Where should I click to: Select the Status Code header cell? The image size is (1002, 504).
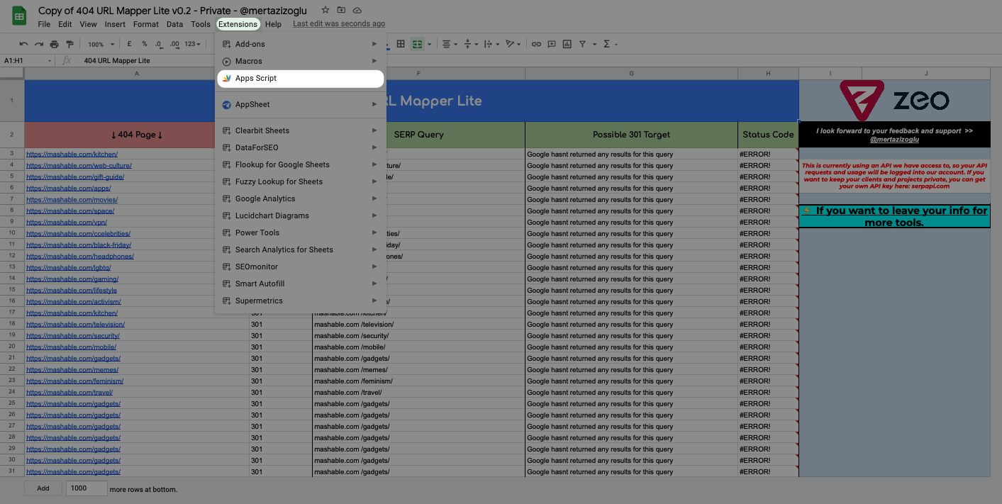coord(768,135)
